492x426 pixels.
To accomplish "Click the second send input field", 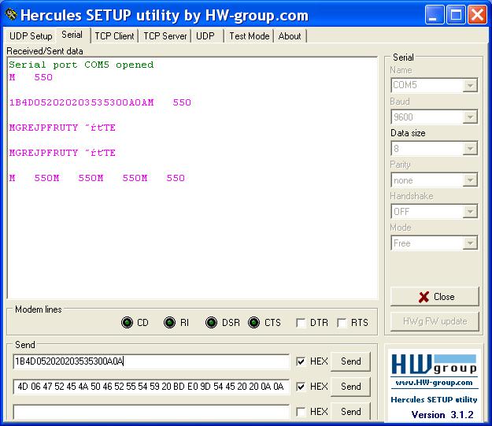I will click(151, 387).
